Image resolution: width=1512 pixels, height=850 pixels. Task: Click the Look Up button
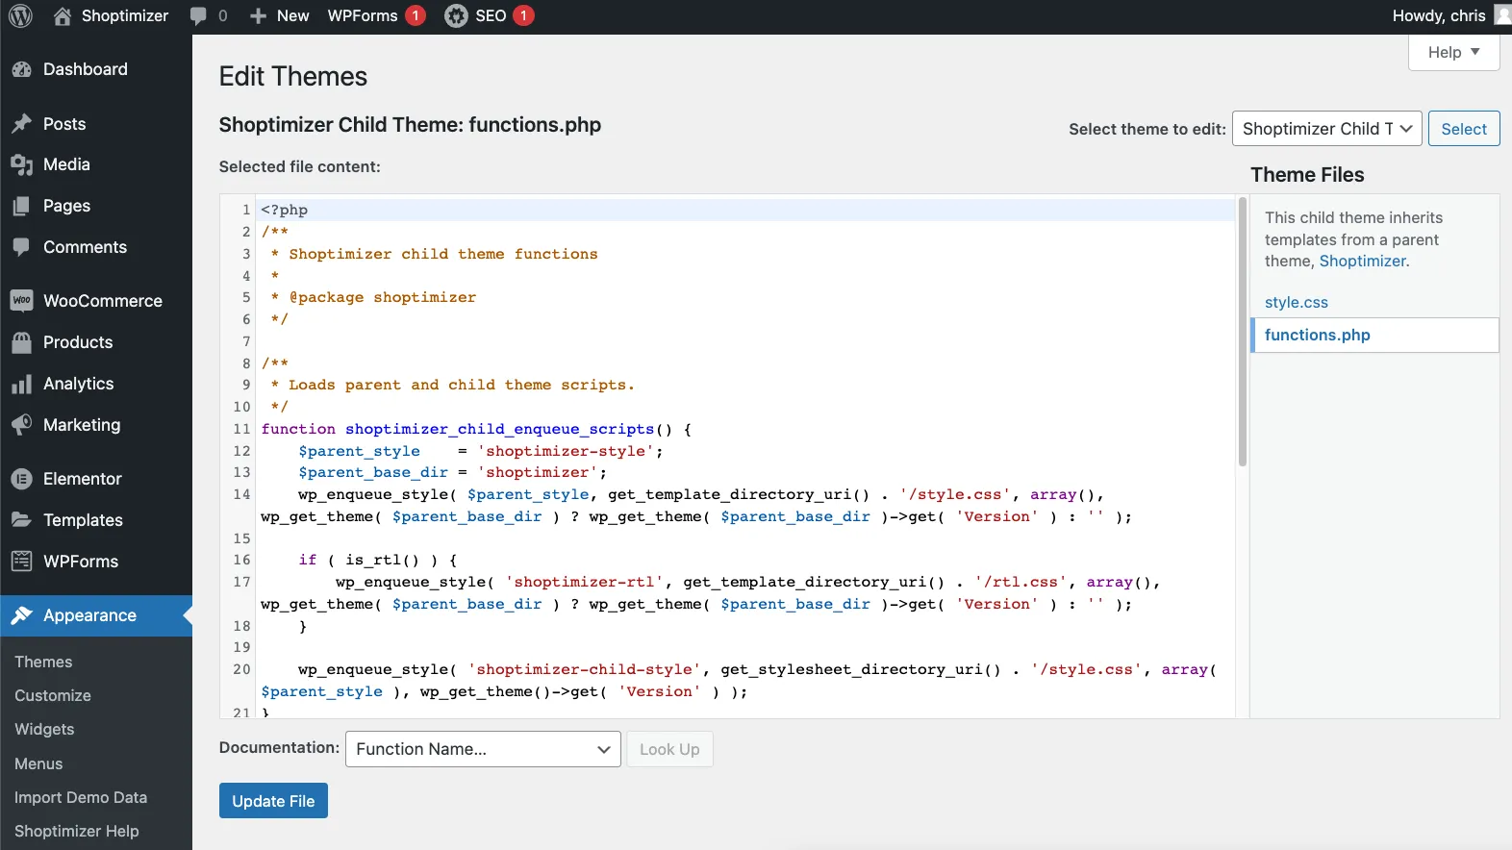[669, 749]
